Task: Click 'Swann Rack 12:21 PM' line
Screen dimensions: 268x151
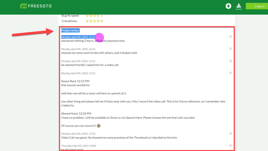Action: click(x=75, y=81)
